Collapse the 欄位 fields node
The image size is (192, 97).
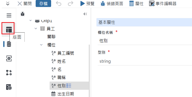point(41,45)
